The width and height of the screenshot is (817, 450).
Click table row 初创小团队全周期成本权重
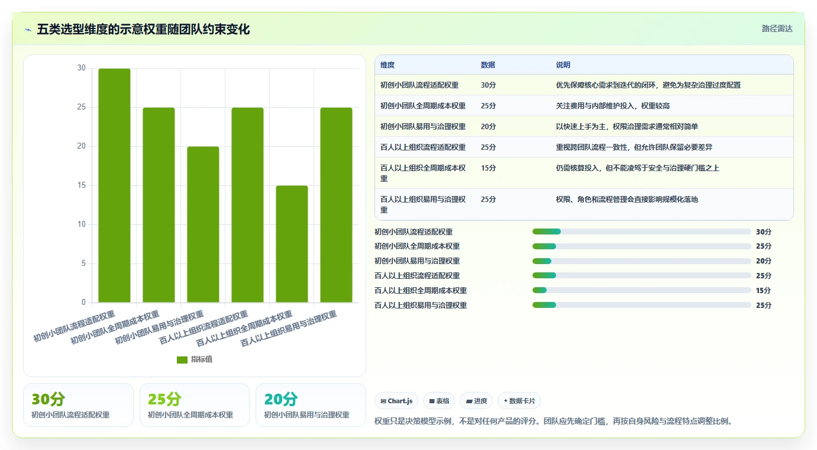click(584, 106)
